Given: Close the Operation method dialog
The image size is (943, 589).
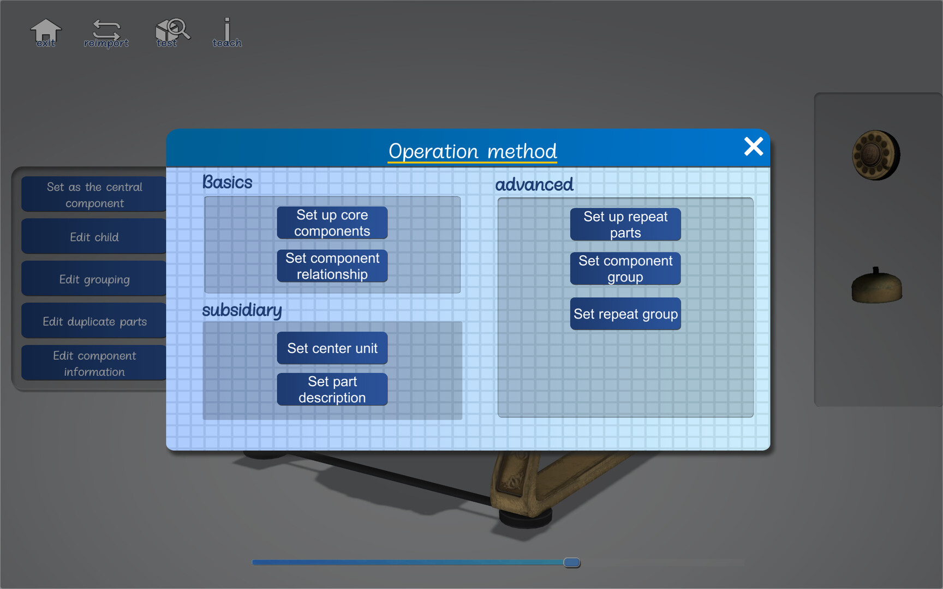Looking at the screenshot, I should click(754, 146).
